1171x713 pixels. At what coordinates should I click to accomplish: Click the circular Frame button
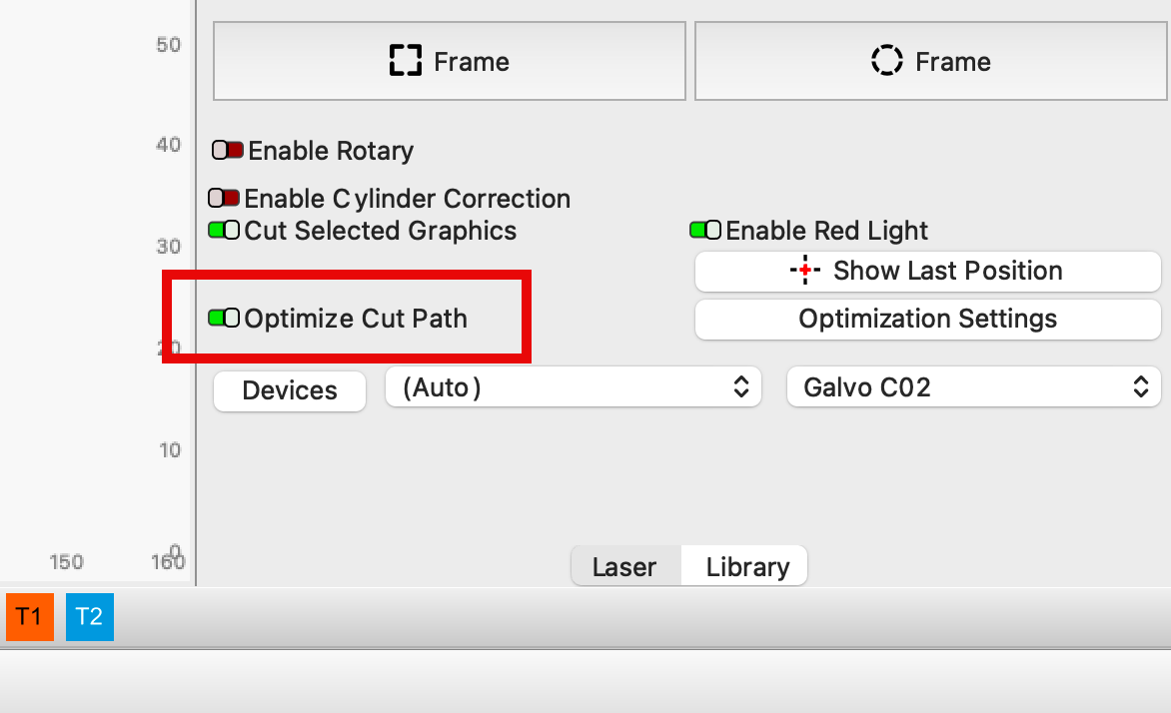click(x=930, y=62)
